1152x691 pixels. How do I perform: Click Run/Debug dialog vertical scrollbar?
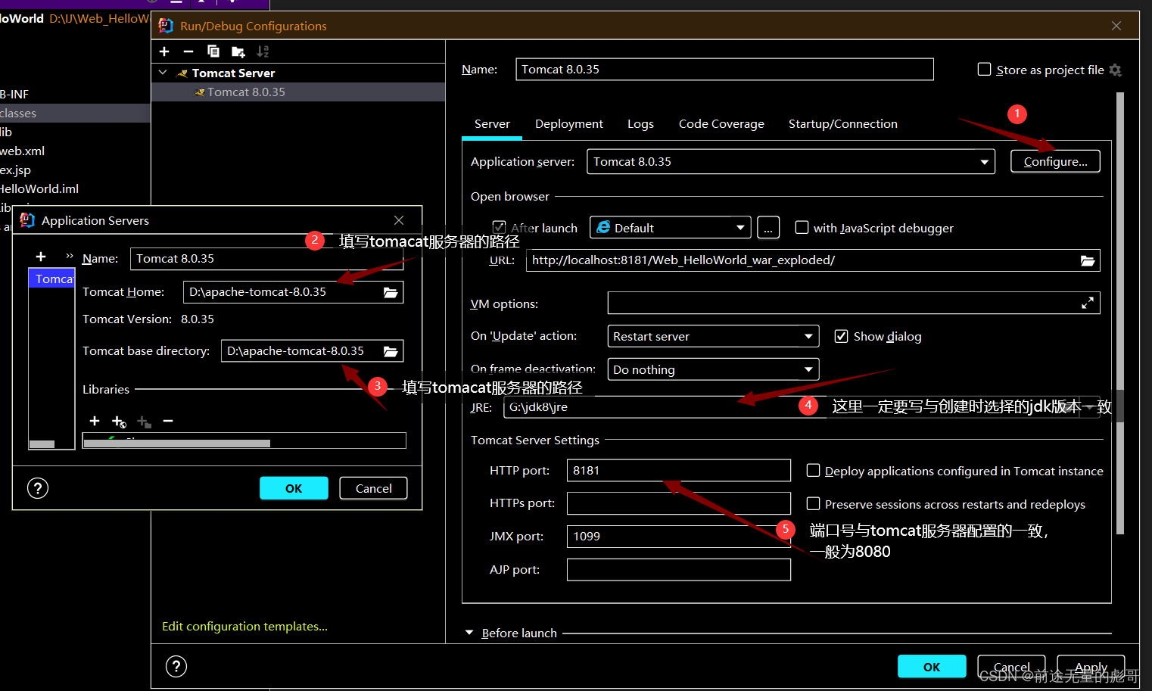(1120, 313)
